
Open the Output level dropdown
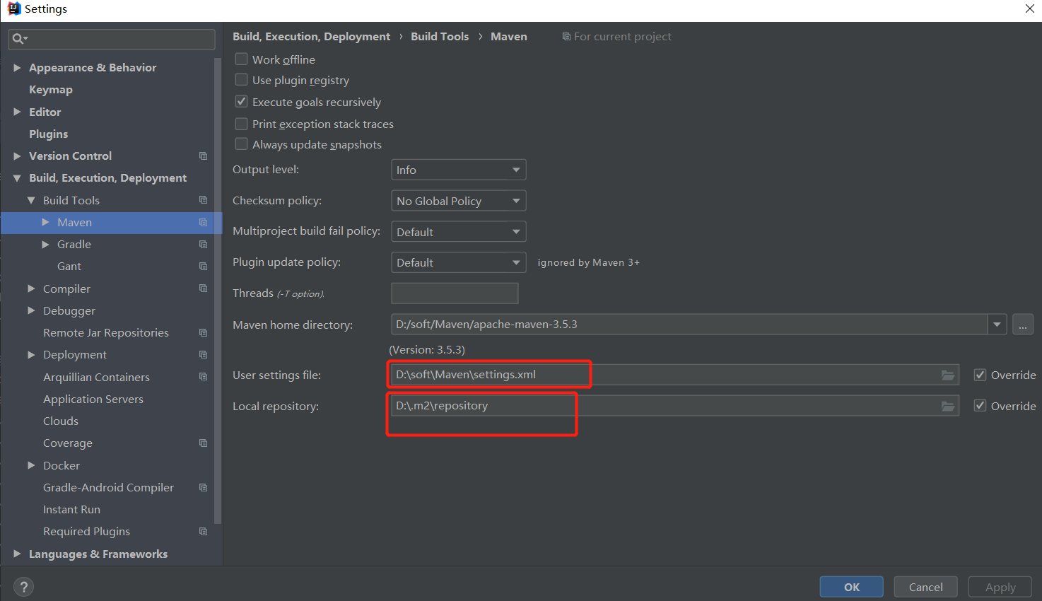458,169
